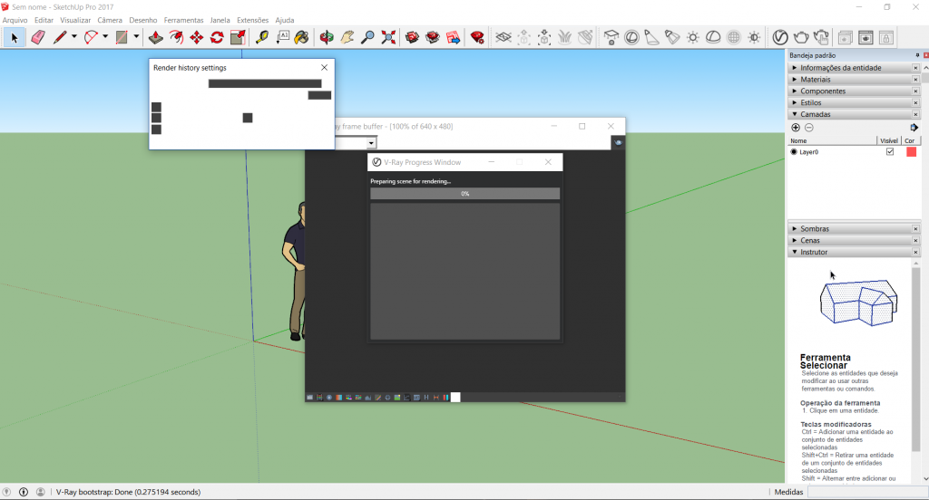929x500 pixels.
Task: Select the Pan hand tool
Action: tap(347, 38)
